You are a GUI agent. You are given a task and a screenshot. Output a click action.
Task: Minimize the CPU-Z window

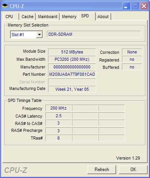point(126,6)
